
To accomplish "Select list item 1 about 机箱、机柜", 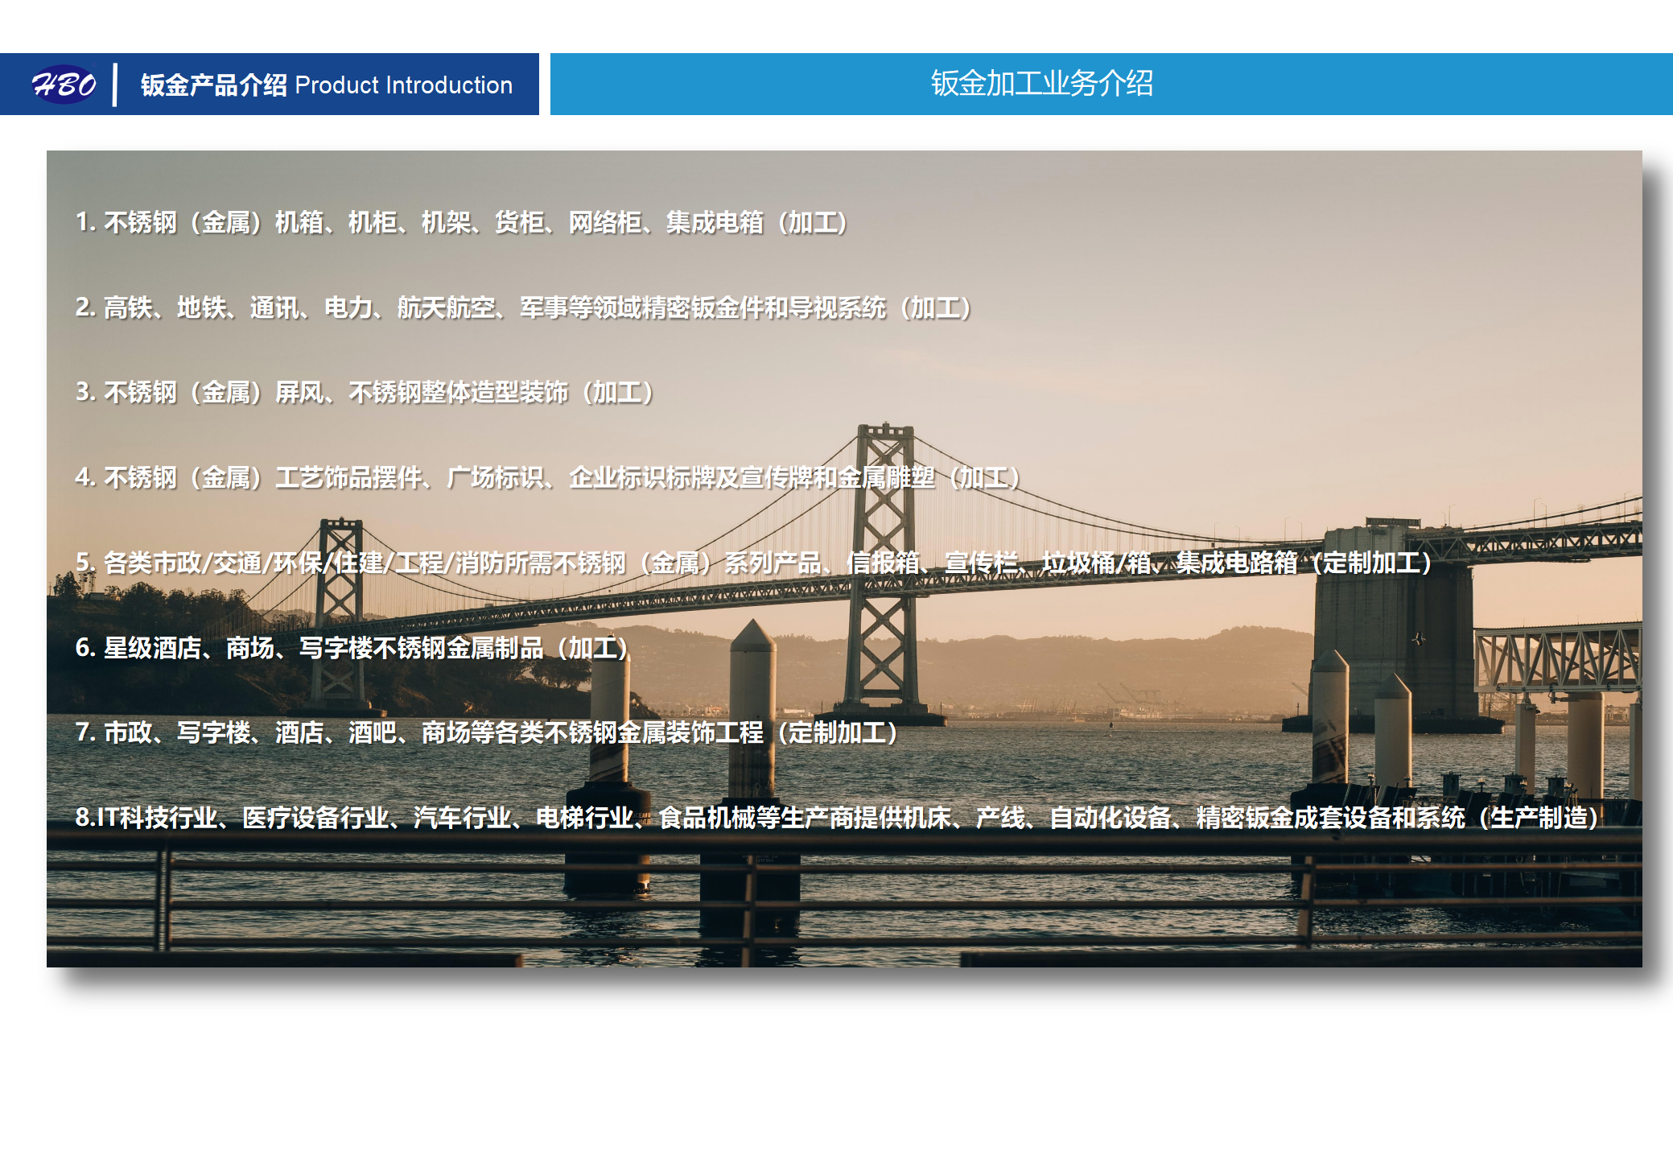I will click(x=460, y=222).
